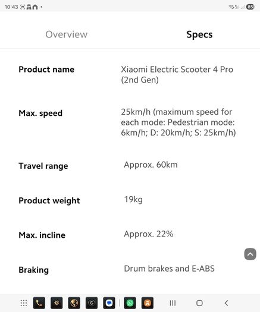The width and height of the screenshot is (260, 312).
Task: Tap the clock time in status bar
Action: point(11,7)
